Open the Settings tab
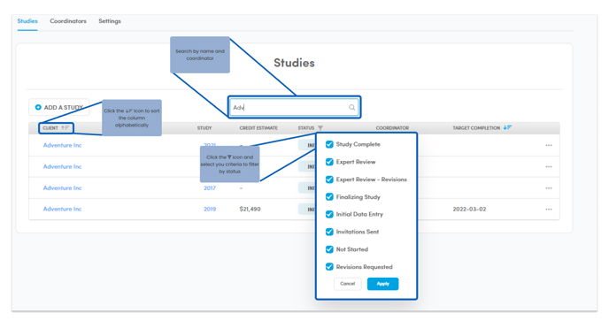 (110, 21)
